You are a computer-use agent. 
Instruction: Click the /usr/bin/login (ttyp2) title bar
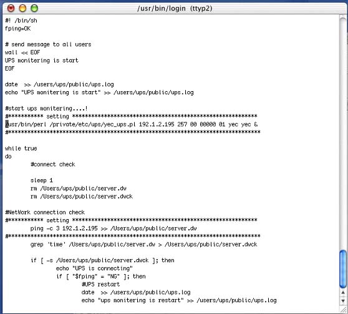[175, 9]
